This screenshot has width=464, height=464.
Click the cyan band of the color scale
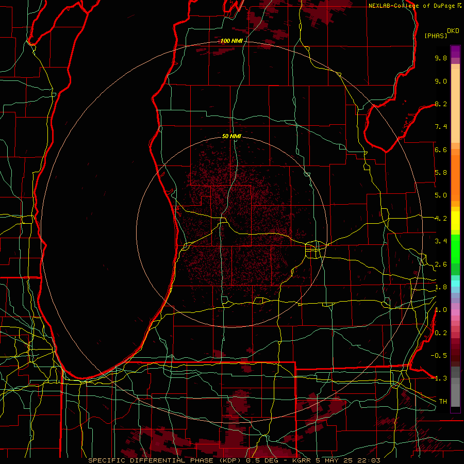(455, 284)
